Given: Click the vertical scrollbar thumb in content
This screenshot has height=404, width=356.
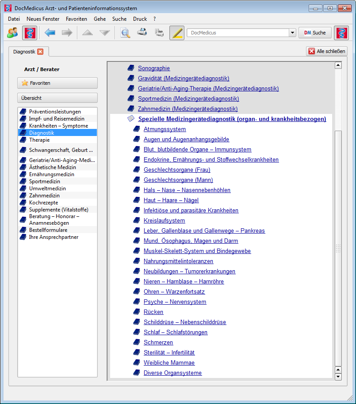Looking at the screenshot, I should pos(338,248).
